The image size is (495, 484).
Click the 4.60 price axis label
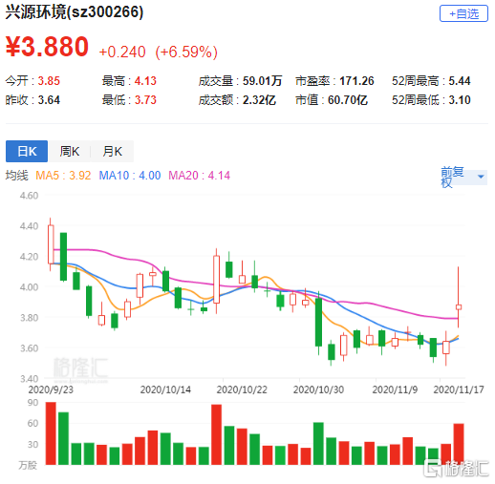point(29,196)
